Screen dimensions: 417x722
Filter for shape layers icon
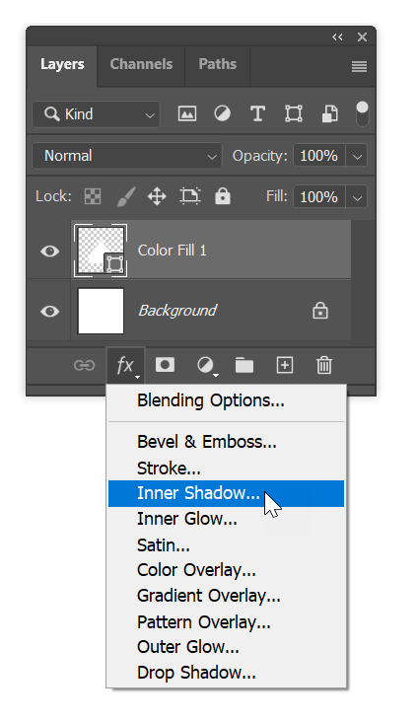coord(293,113)
